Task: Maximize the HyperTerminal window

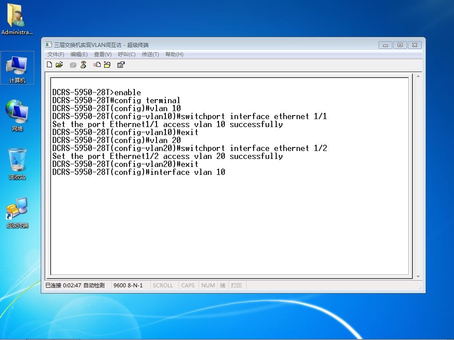Action: click(400, 45)
